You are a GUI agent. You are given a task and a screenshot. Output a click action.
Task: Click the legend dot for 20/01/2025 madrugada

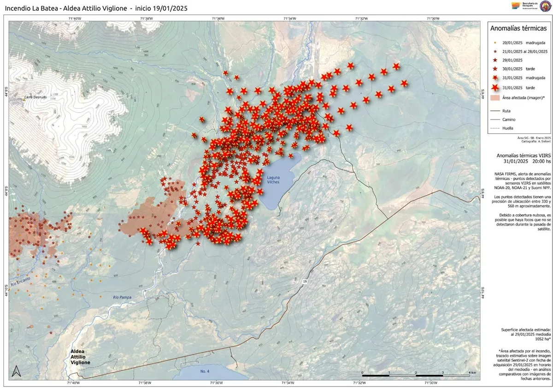(x=495, y=42)
